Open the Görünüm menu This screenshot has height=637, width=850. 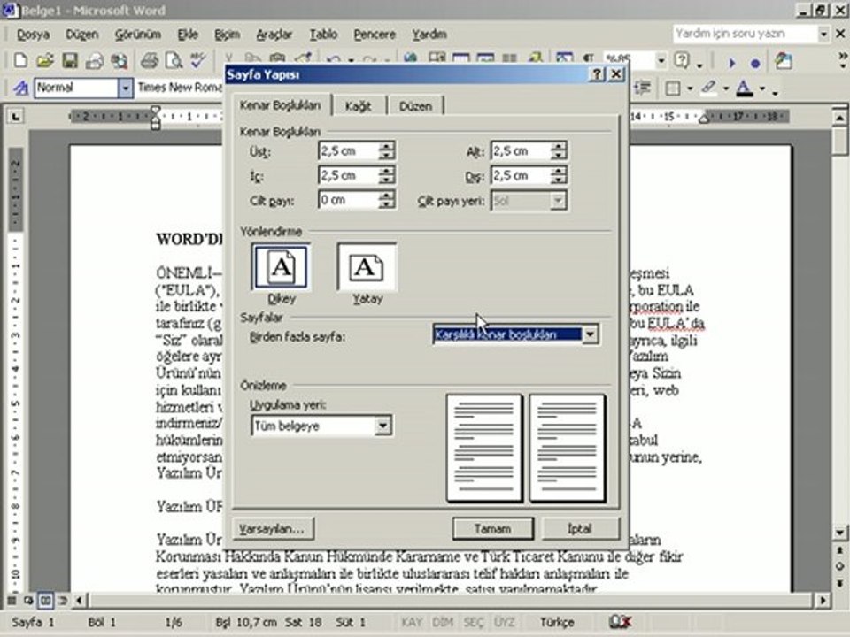coord(138,35)
